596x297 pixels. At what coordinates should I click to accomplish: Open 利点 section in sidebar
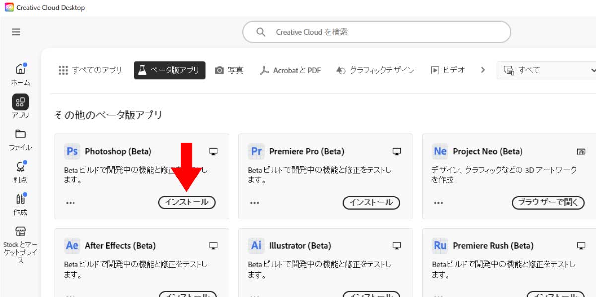[20, 173]
